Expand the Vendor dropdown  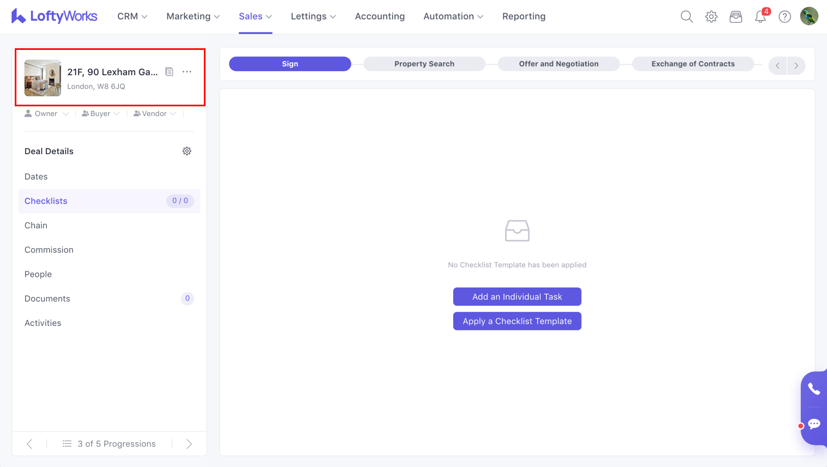point(155,114)
